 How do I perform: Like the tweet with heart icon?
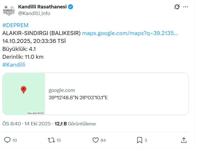(96, 140)
